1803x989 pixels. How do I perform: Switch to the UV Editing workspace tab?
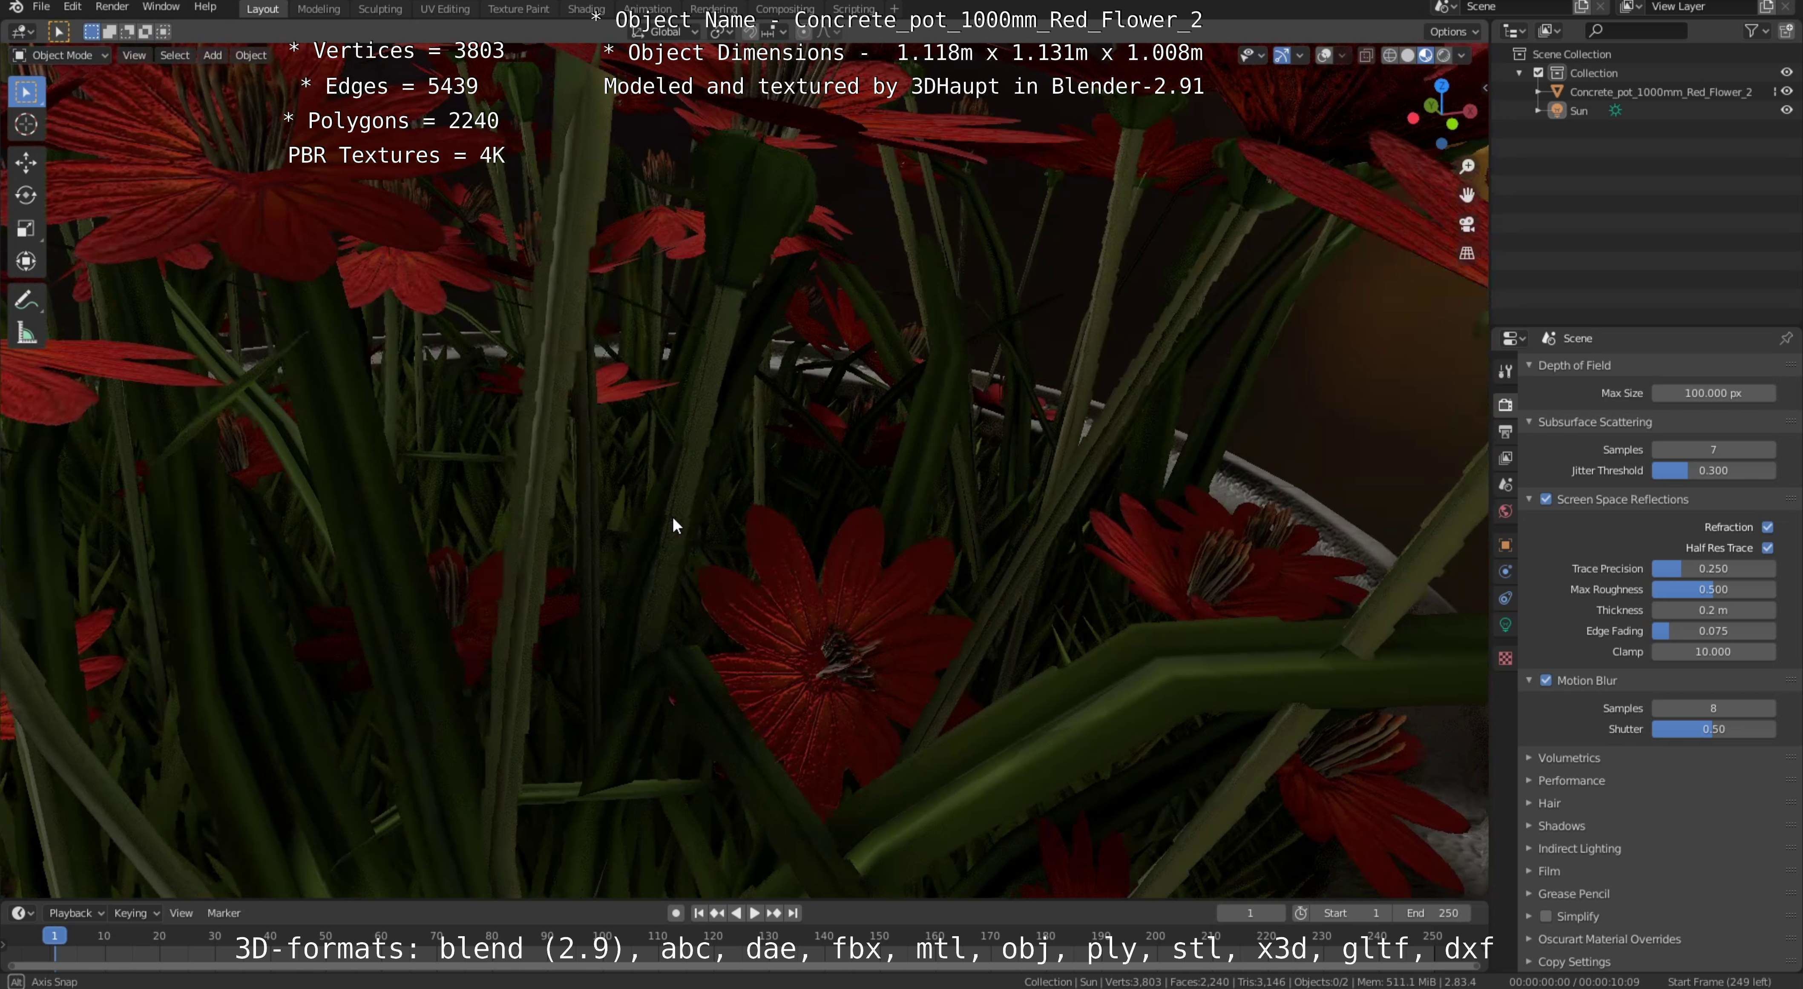(444, 9)
